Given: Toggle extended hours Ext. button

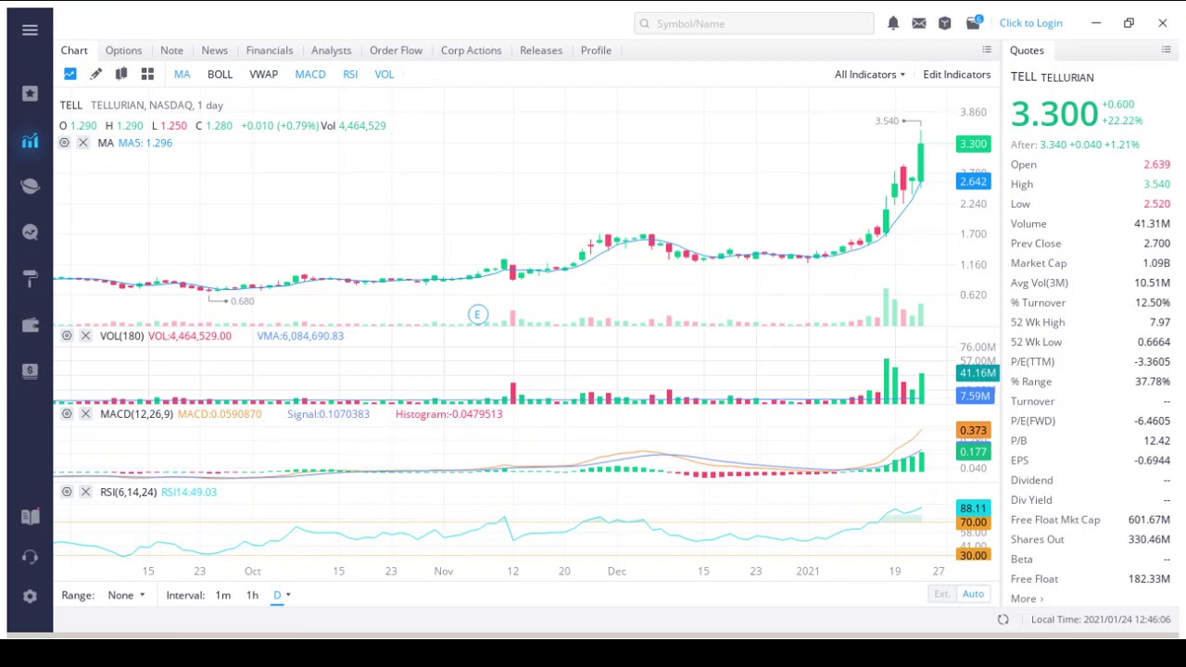Looking at the screenshot, I should (941, 594).
